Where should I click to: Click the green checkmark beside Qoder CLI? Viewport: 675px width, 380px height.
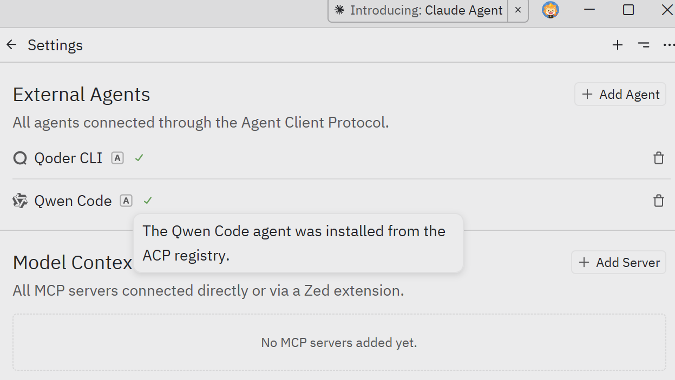coord(139,158)
